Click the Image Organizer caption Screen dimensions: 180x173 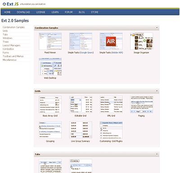141,52
